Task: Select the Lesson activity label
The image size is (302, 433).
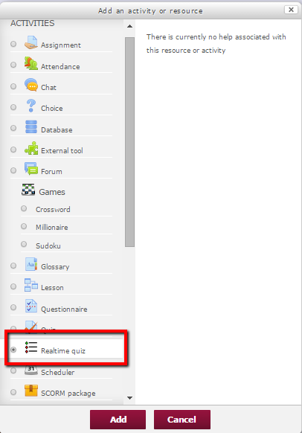Action: pos(52,287)
